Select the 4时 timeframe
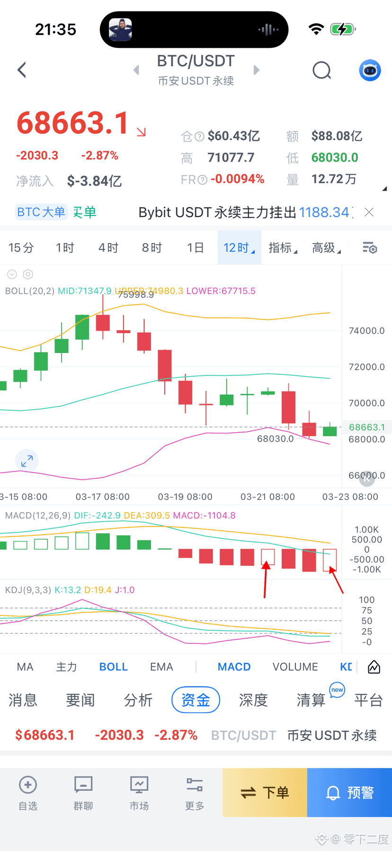 [108, 248]
